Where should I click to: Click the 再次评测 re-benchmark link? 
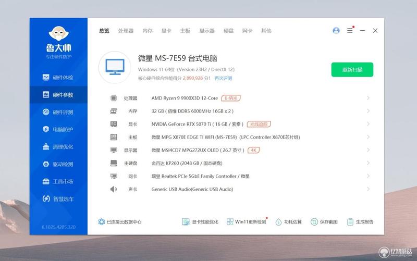[x=224, y=78]
